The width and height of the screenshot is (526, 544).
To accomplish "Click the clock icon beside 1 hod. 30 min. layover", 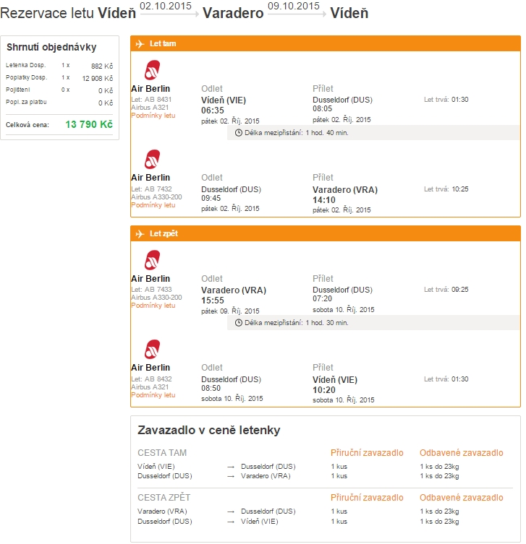I will (238, 323).
